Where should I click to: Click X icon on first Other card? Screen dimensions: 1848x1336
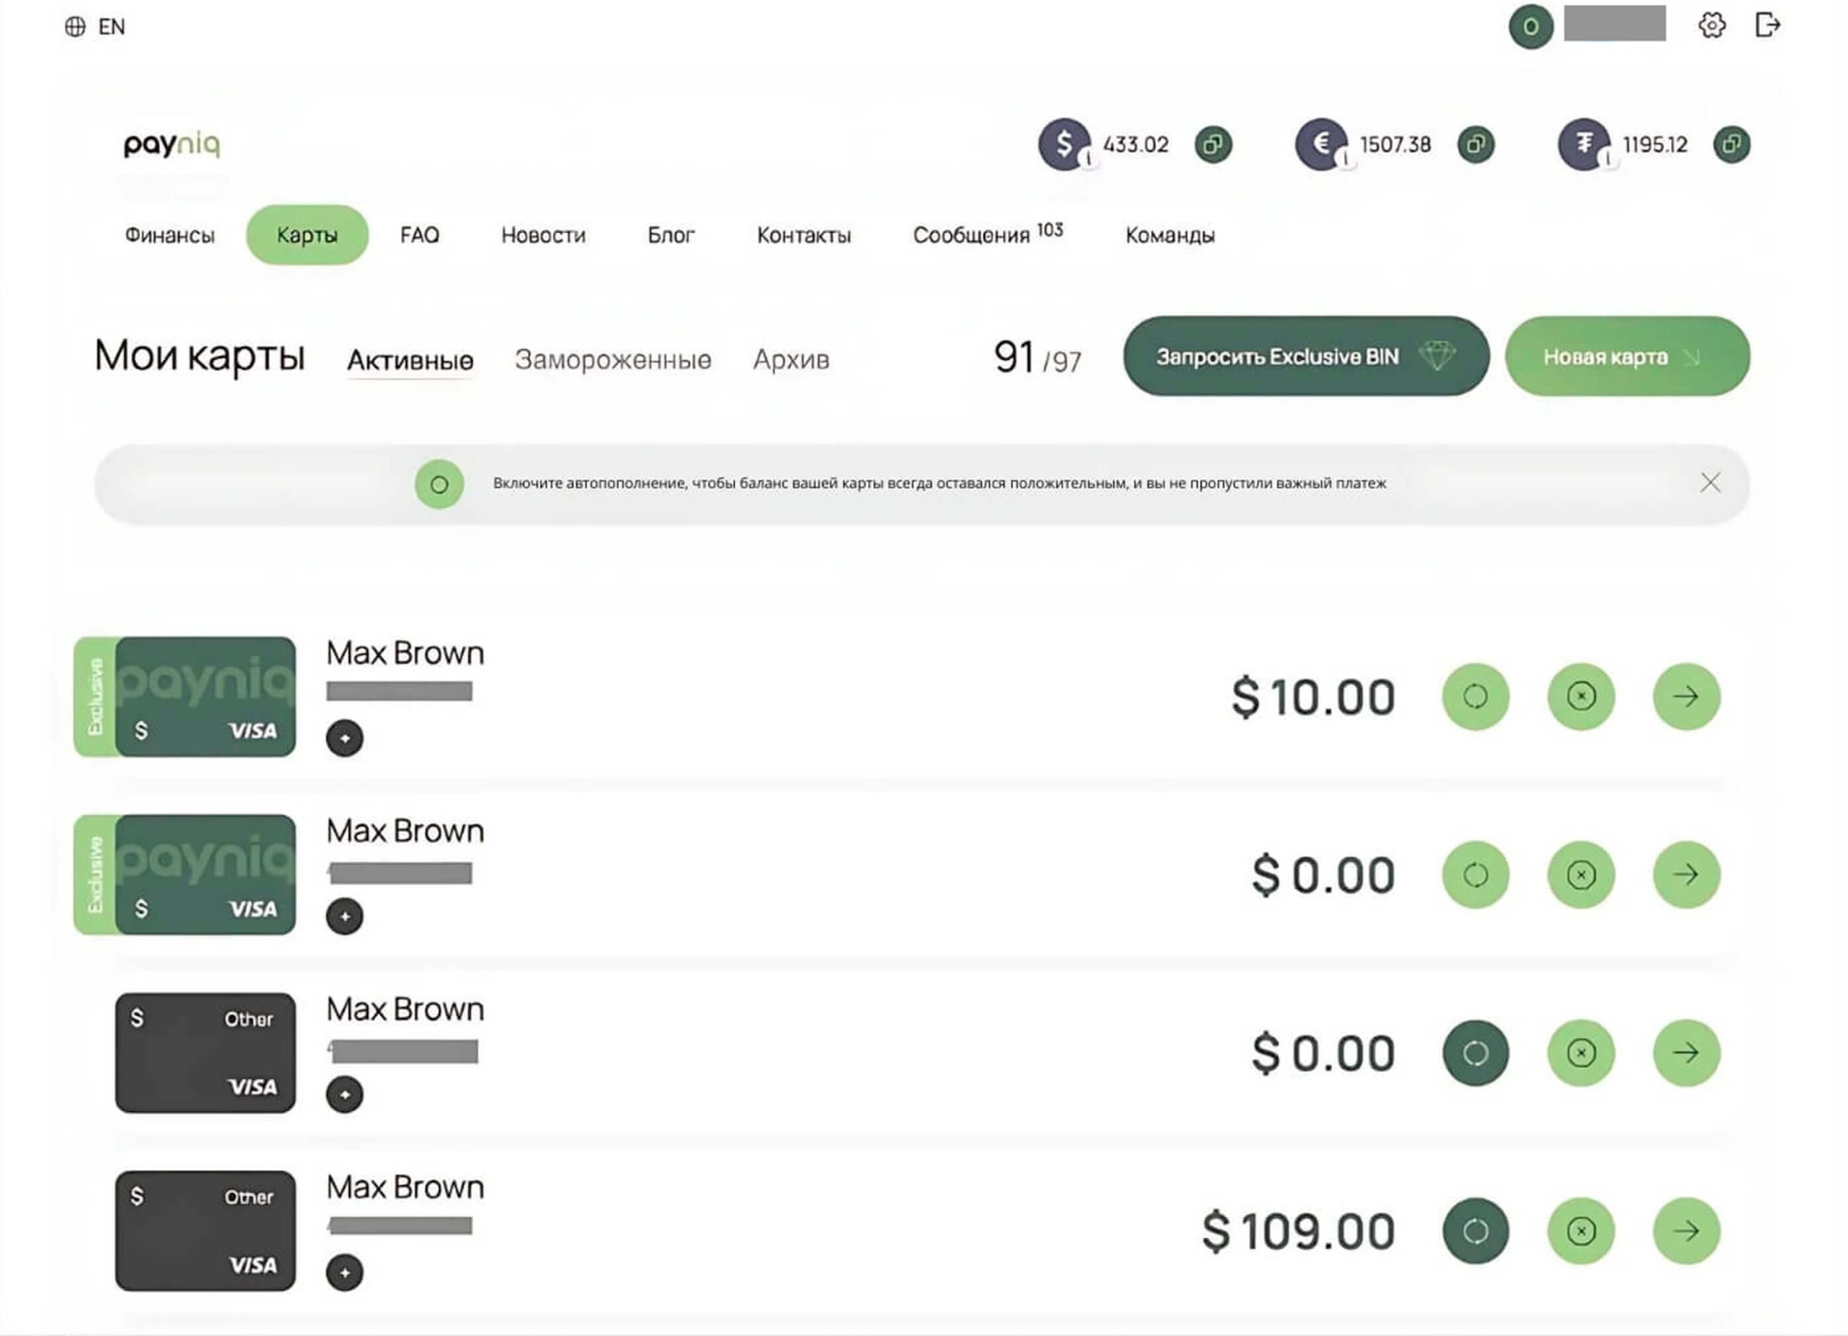1581,1052
